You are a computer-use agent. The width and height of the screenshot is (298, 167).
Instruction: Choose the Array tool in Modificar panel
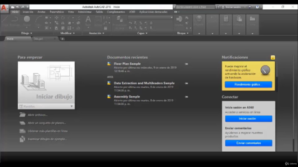point(69,28)
